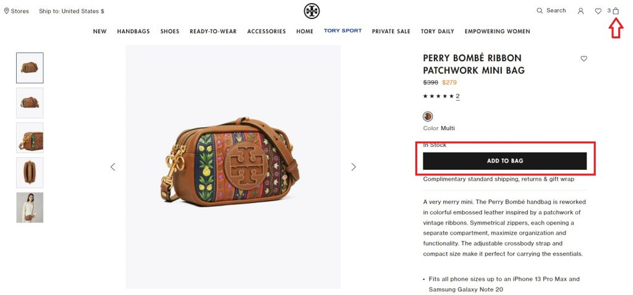This screenshot has width=633, height=295.
Task: Go to Tory Burch logo homepage
Action: (x=312, y=11)
